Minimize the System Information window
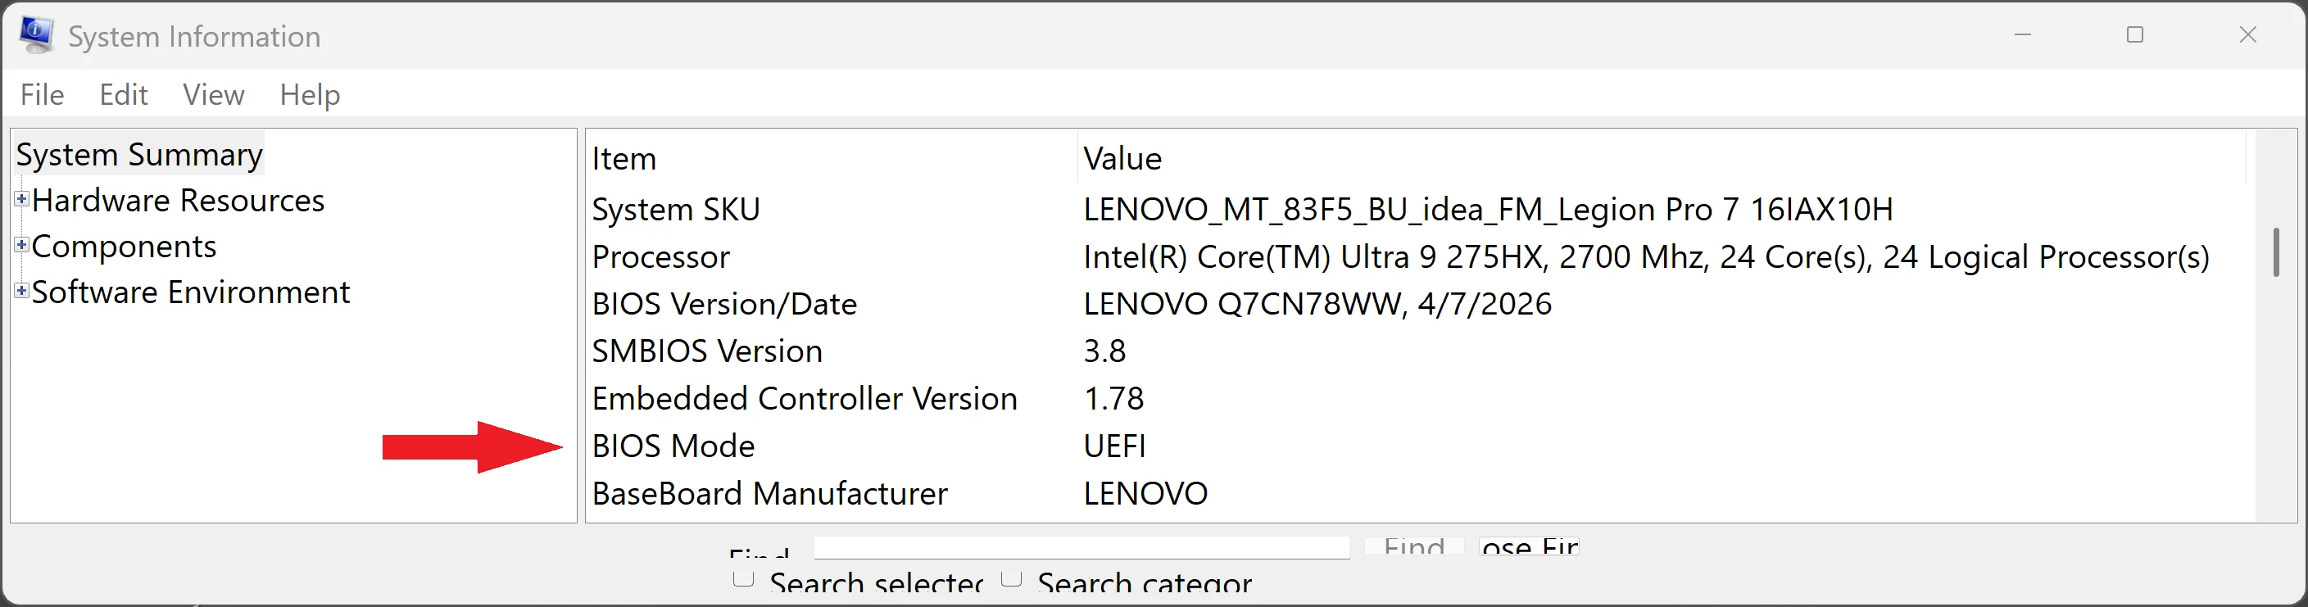The width and height of the screenshot is (2308, 607). coord(2022,35)
